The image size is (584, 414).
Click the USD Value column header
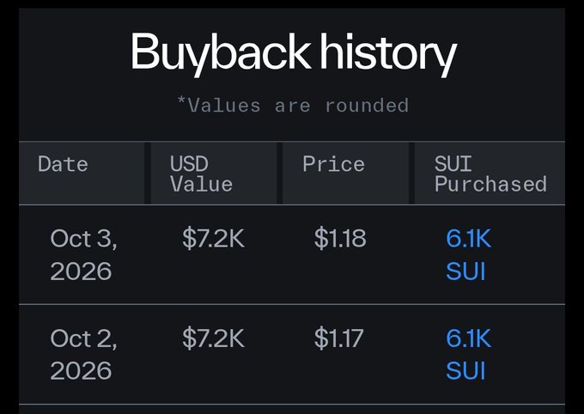(x=201, y=174)
